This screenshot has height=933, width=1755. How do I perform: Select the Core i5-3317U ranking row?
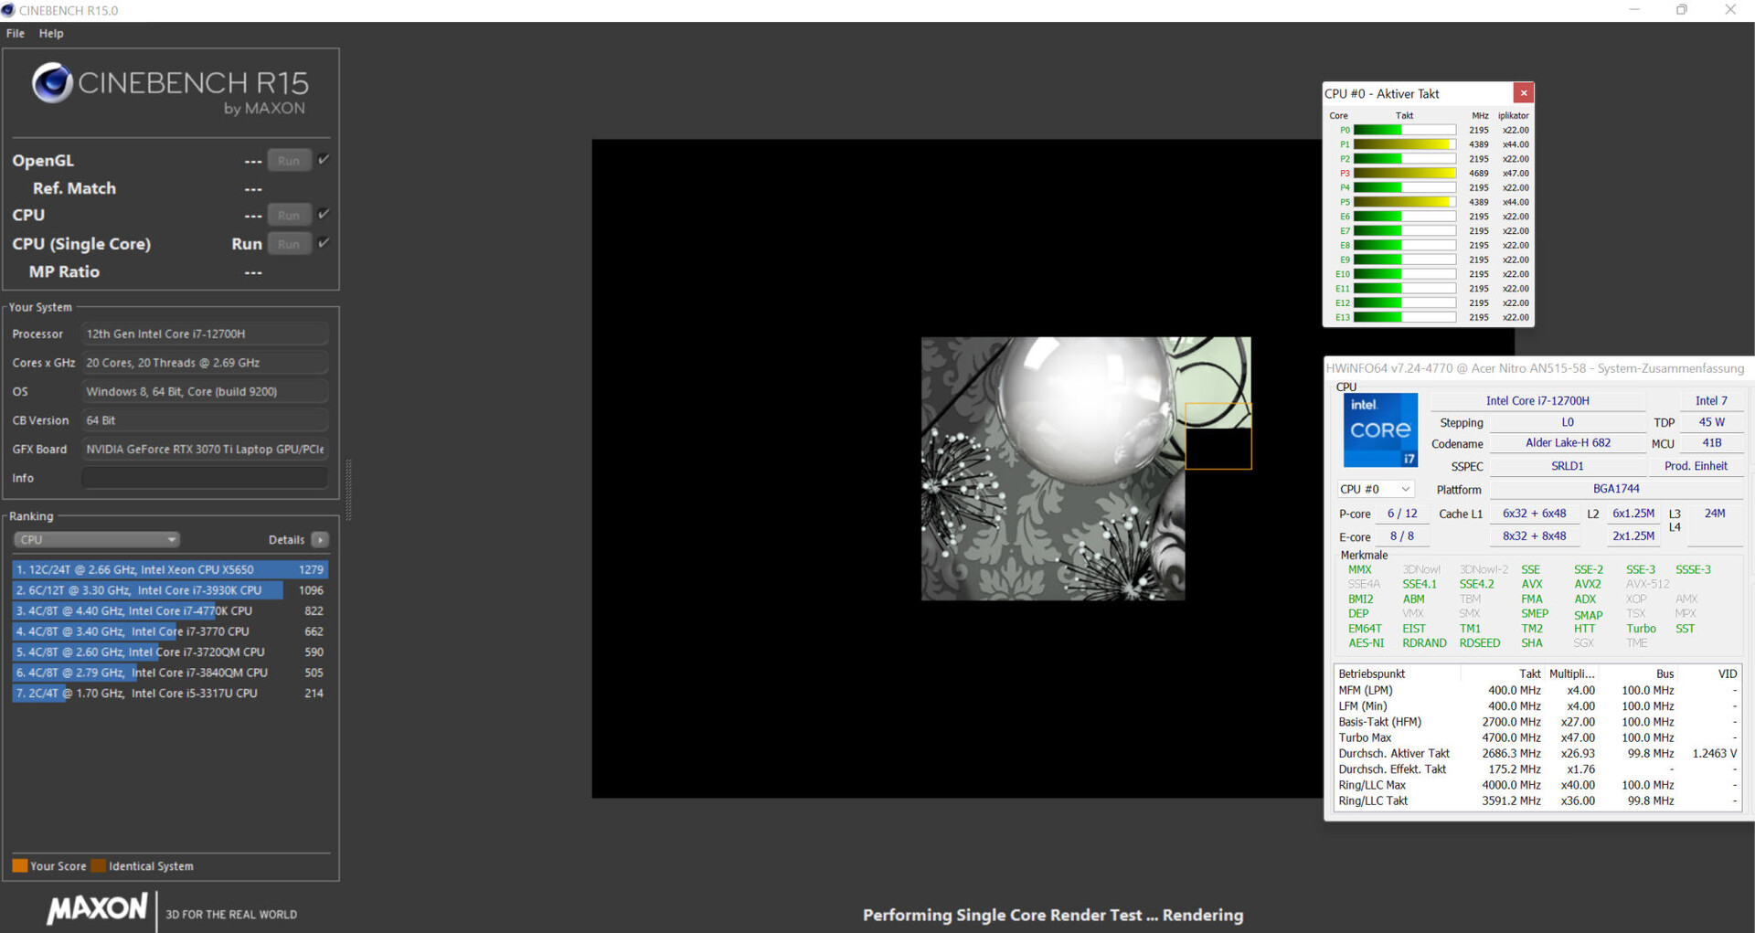tap(170, 693)
